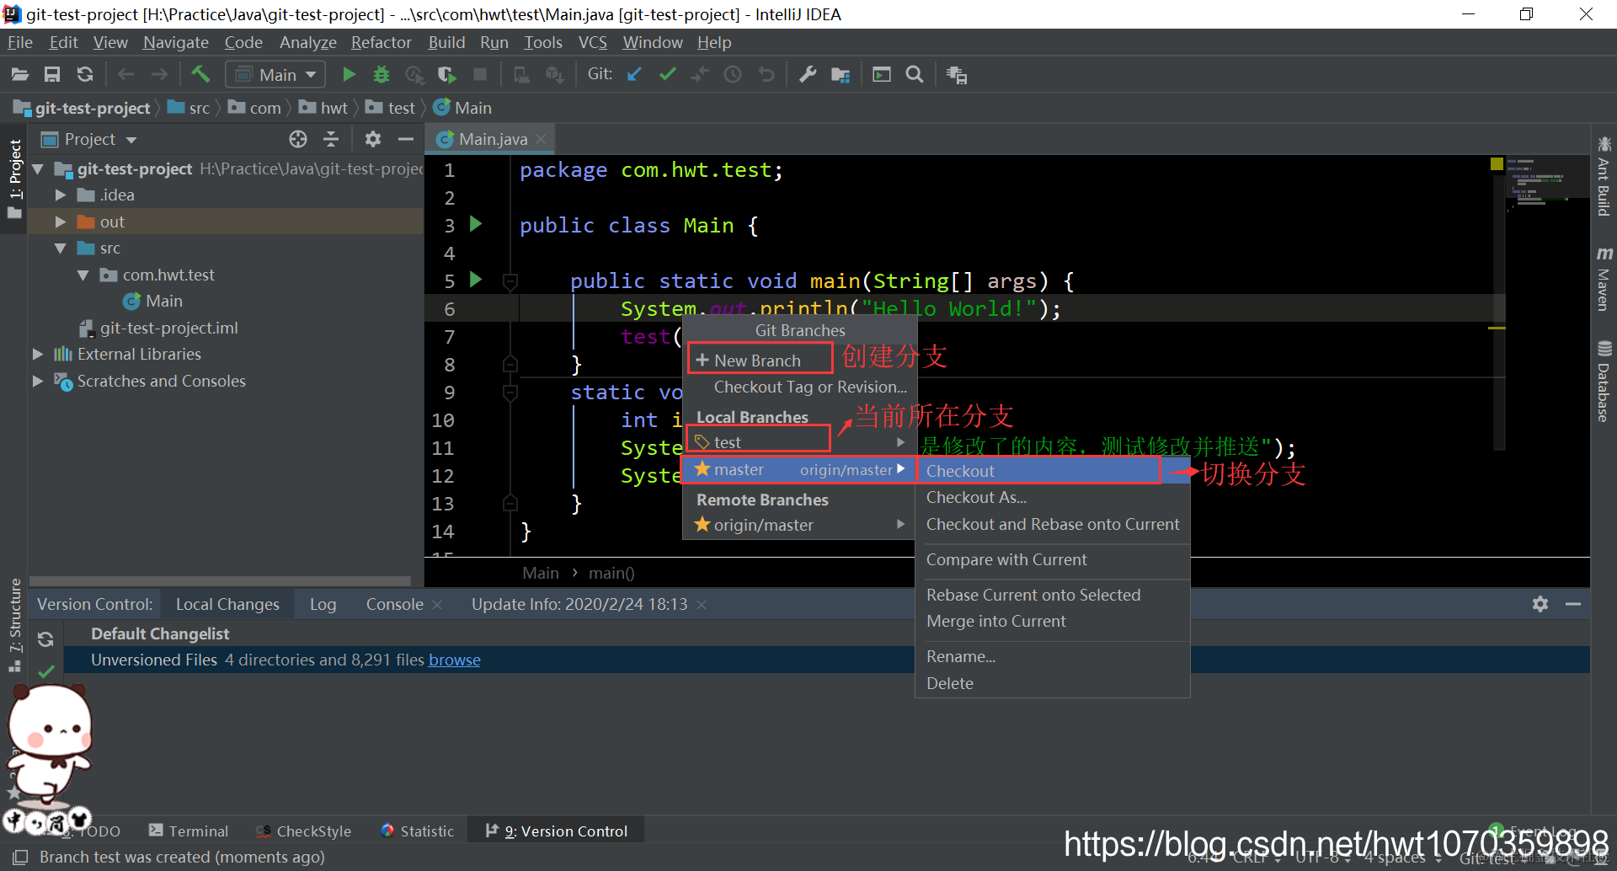Click the Open folder toolbar icon
Viewport: 1617px width, 871px height.
tap(20, 75)
